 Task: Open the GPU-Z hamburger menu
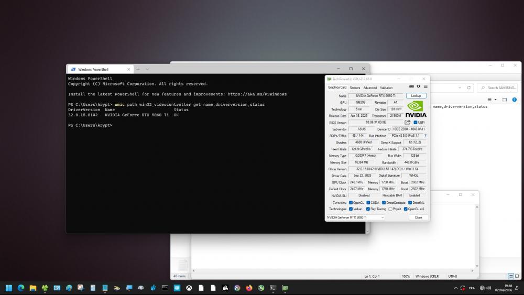425,86
